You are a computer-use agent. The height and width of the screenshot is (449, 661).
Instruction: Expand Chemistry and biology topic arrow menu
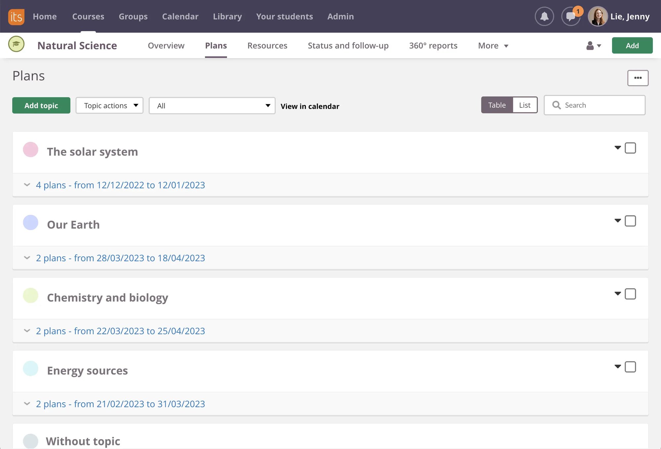pyautogui.click(x=617, y=294)
